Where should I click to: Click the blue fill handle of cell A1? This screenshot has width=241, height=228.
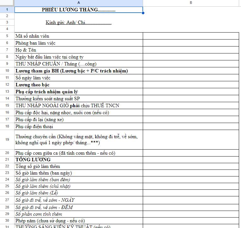[x=143, y=13]
